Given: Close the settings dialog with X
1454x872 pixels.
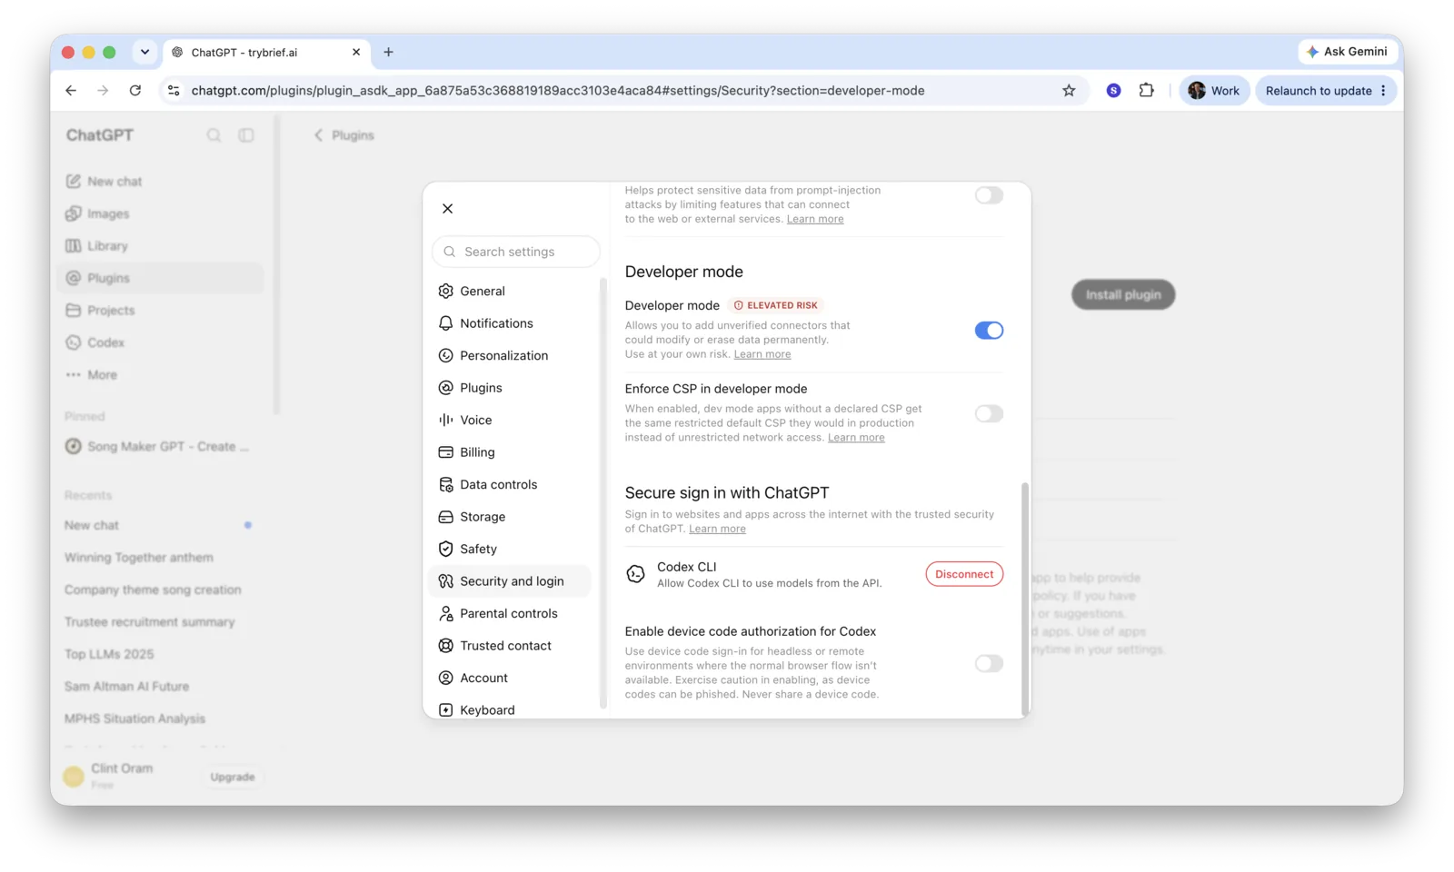Looking at the screenshot, I should [x=447, y=209].
